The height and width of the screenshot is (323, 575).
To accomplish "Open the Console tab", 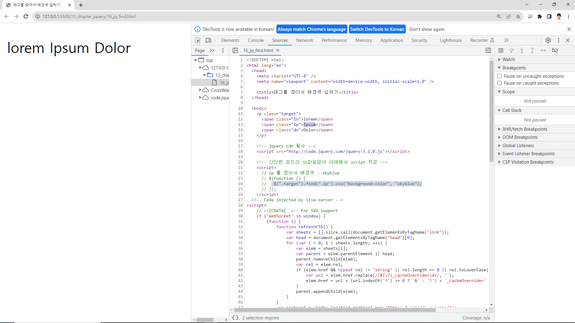I will [x=256, y=40].
